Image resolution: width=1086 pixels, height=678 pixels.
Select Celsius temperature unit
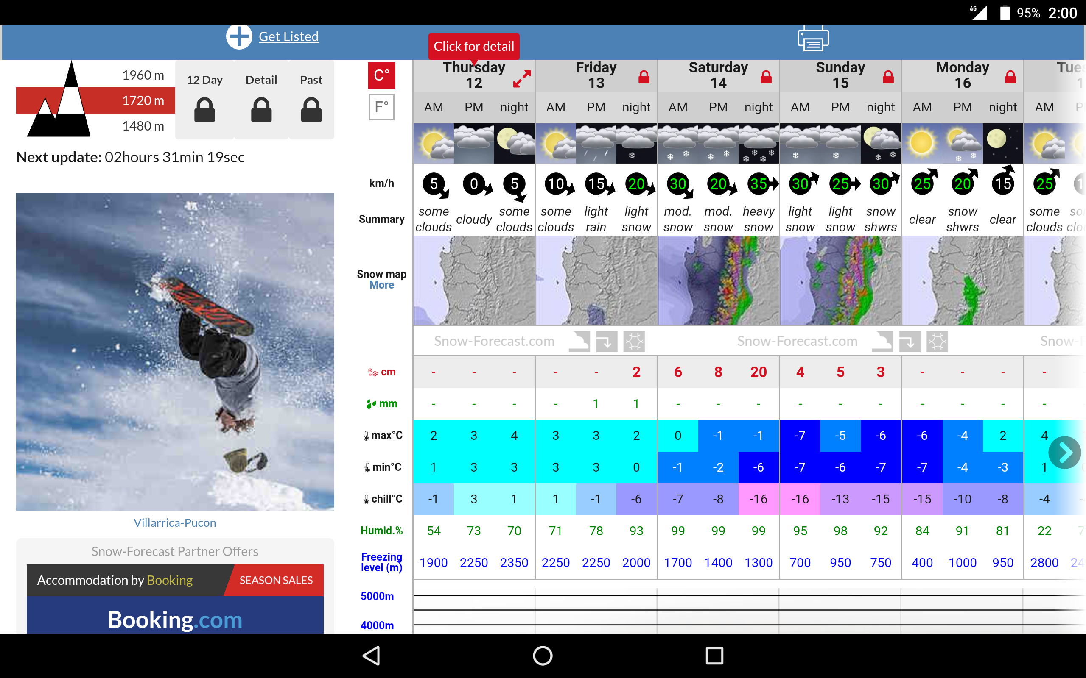point(381,75)
